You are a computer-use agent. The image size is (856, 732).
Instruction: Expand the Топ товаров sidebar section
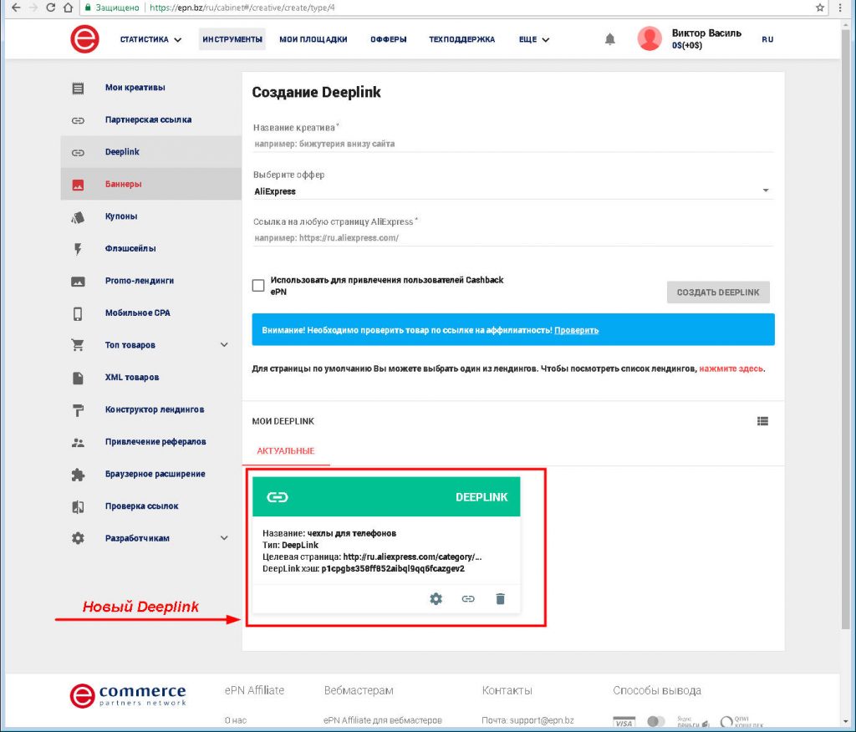(224, 345)
